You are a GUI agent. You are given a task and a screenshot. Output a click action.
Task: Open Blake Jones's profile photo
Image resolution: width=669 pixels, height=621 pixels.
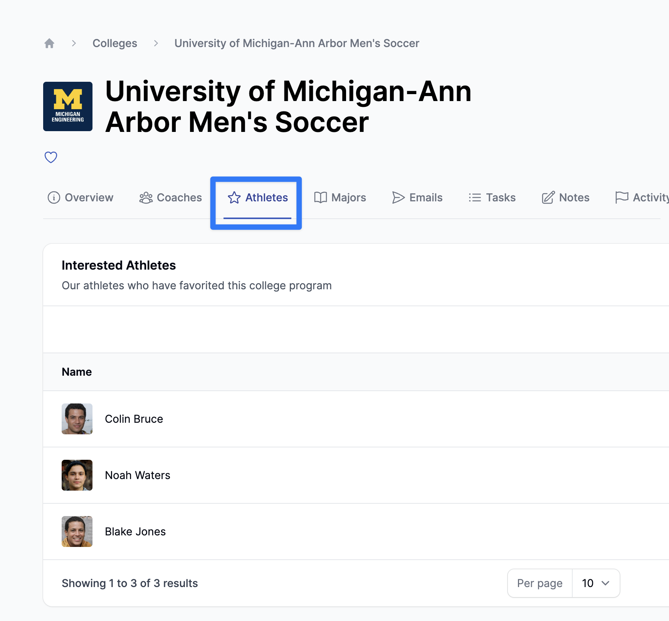pos(77,532)
